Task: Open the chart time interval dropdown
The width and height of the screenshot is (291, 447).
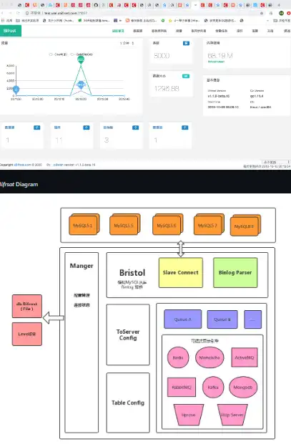Action: [127, 43]
